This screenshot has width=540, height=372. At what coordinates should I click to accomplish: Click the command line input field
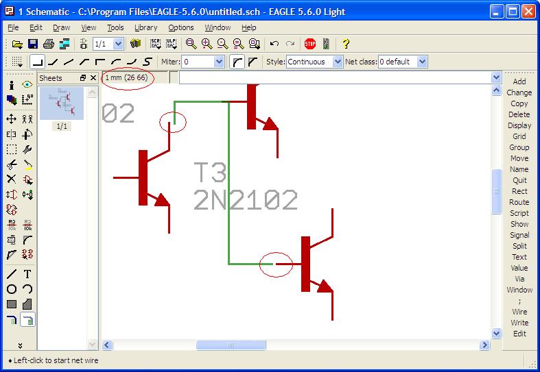point(335,77)
